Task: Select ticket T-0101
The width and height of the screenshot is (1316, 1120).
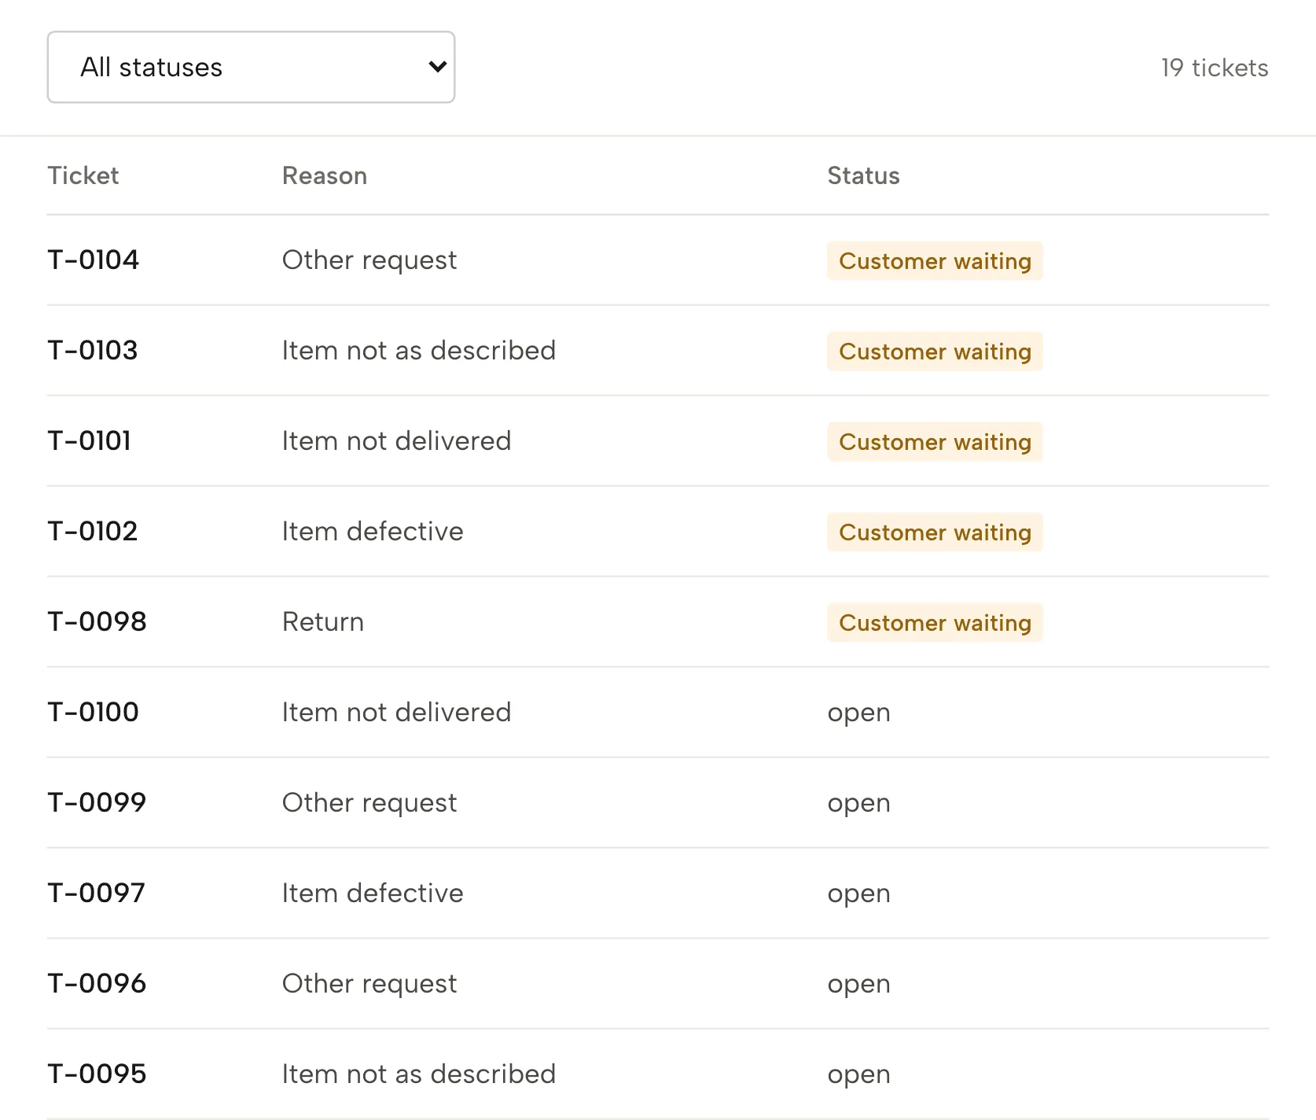Action: pos(89,440)
